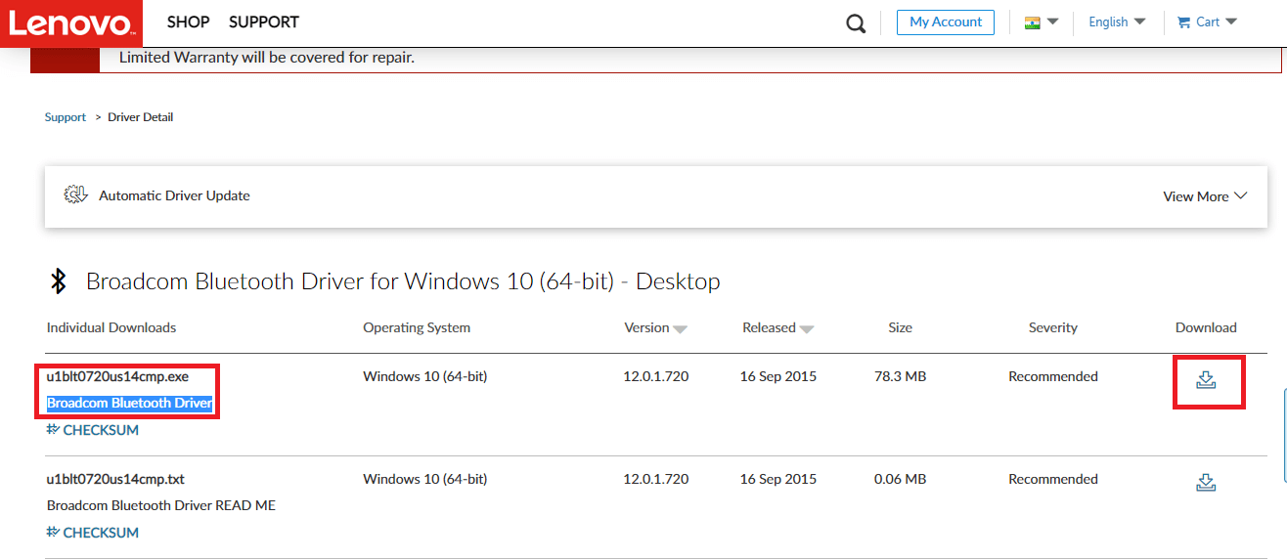Sort by Released date arrow
The image size is (1287, 560).
[807, 329]
